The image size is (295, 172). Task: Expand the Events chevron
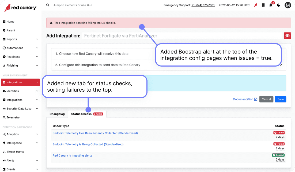[37, 169]
